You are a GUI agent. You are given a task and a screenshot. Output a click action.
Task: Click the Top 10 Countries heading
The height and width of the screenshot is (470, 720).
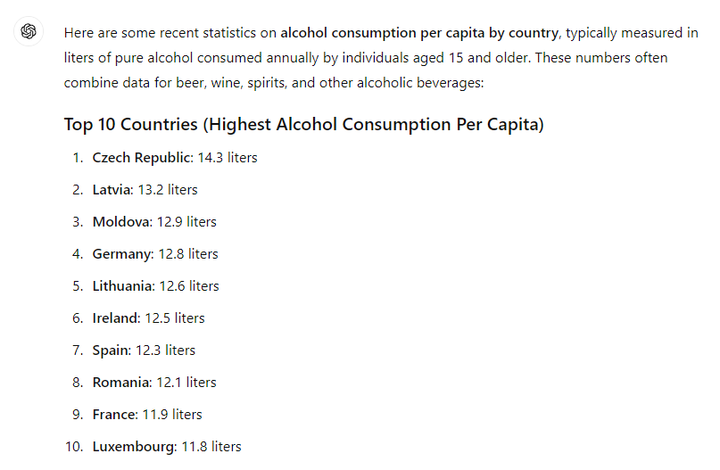tap(304, 124)
